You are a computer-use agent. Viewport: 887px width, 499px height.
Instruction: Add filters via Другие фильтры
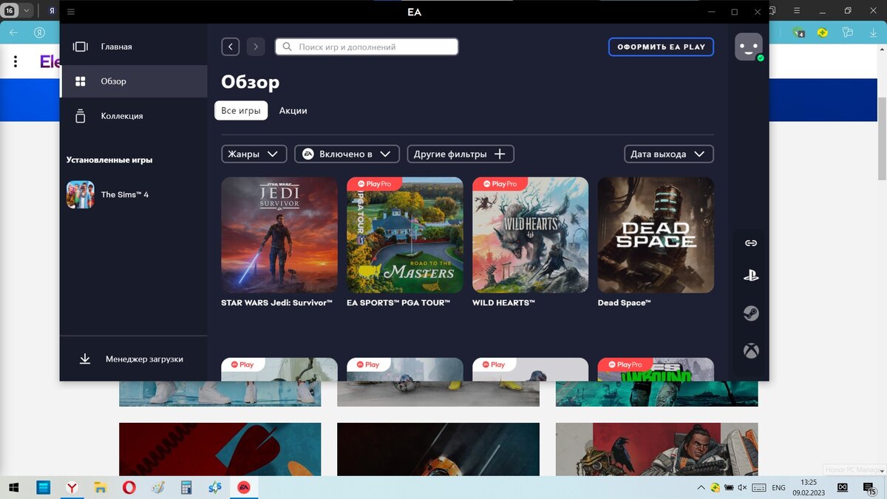(460, 154)
